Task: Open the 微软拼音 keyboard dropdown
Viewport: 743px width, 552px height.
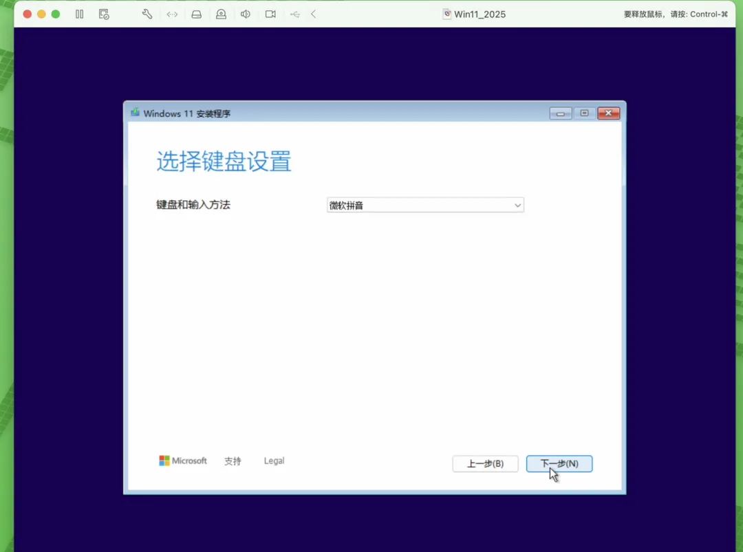Action: (x=425, y=205)
